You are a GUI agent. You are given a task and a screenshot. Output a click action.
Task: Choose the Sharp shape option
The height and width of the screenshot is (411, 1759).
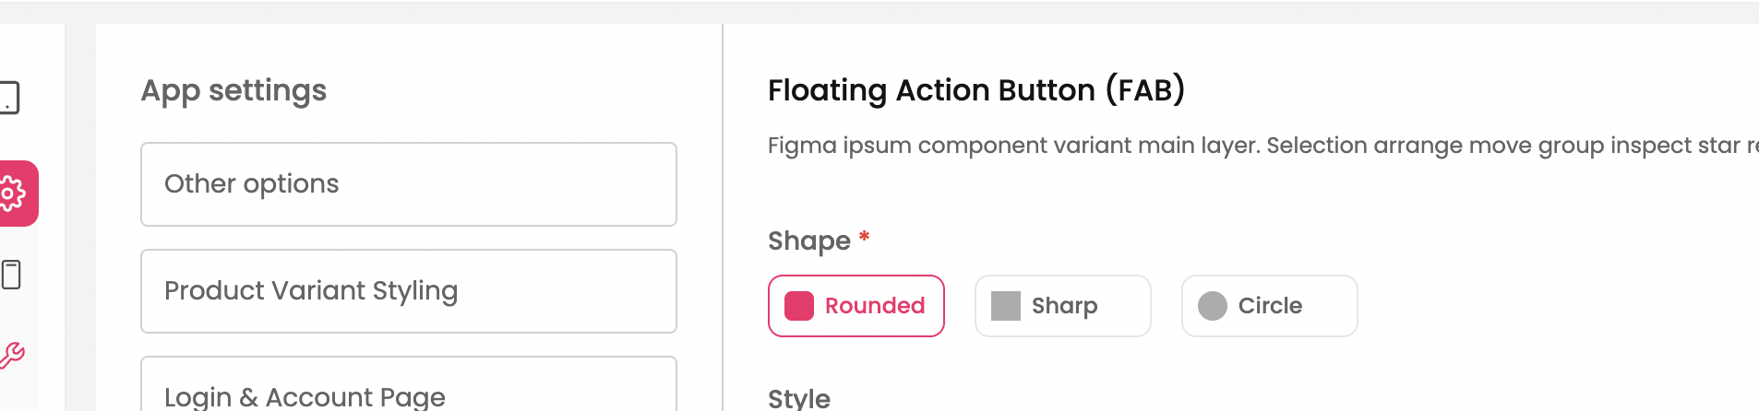pos(1064,306)
